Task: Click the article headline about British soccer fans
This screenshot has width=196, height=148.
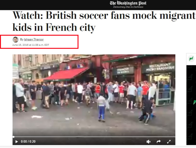Action: tap(104, 21)
